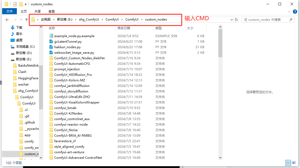This screenshot has height=168, width=300.
Task: Open the 文件 menu tab
Action: 9,11
